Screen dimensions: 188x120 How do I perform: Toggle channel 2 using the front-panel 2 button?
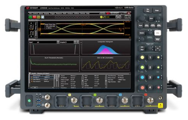(150, 67)
